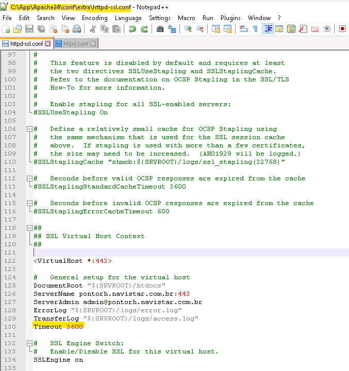Viewport: 349px width, 371px height.
Task: Click the Redo arrow icon
Action: pyautogui.click(x=144, y=29)
